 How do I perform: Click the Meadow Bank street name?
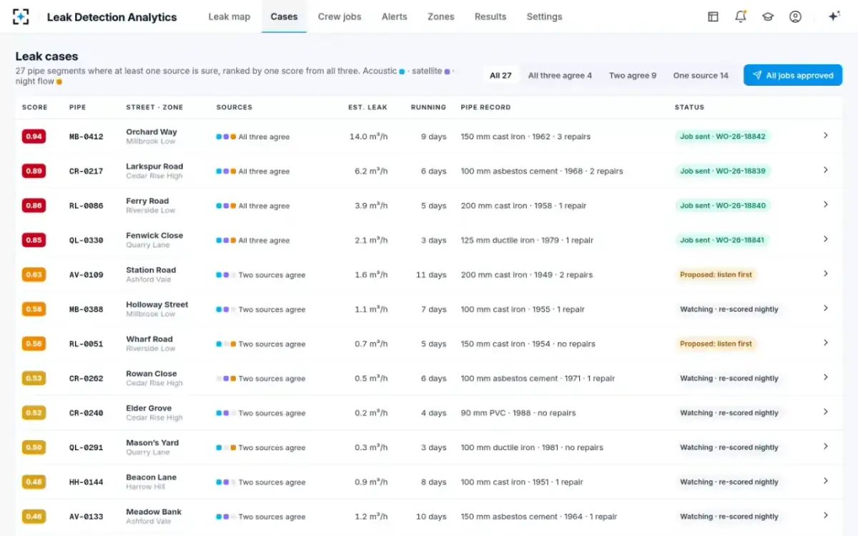coord(154,512)
